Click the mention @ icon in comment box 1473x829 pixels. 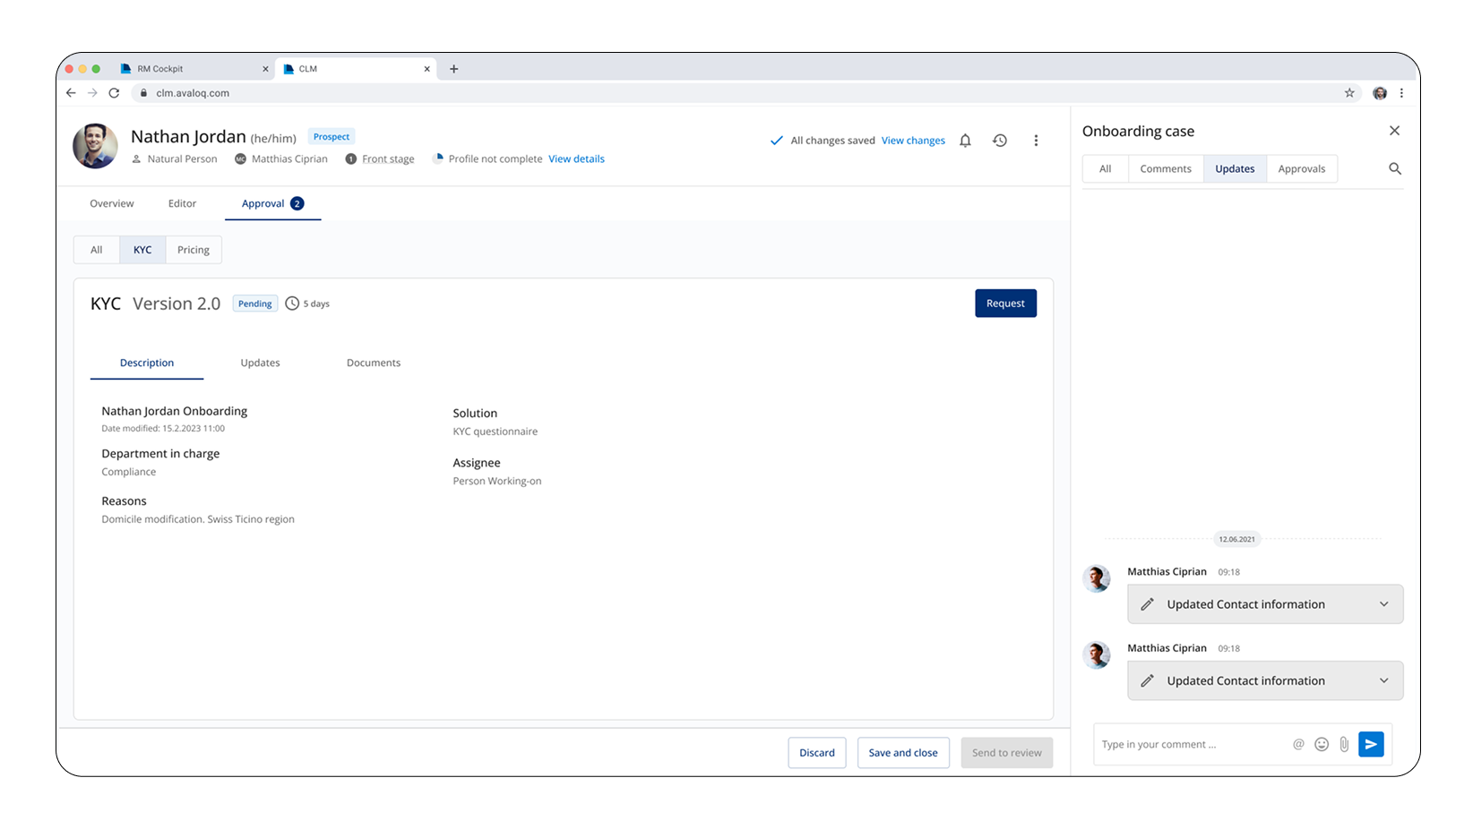pyautogui.click(x=1298, y=744)
